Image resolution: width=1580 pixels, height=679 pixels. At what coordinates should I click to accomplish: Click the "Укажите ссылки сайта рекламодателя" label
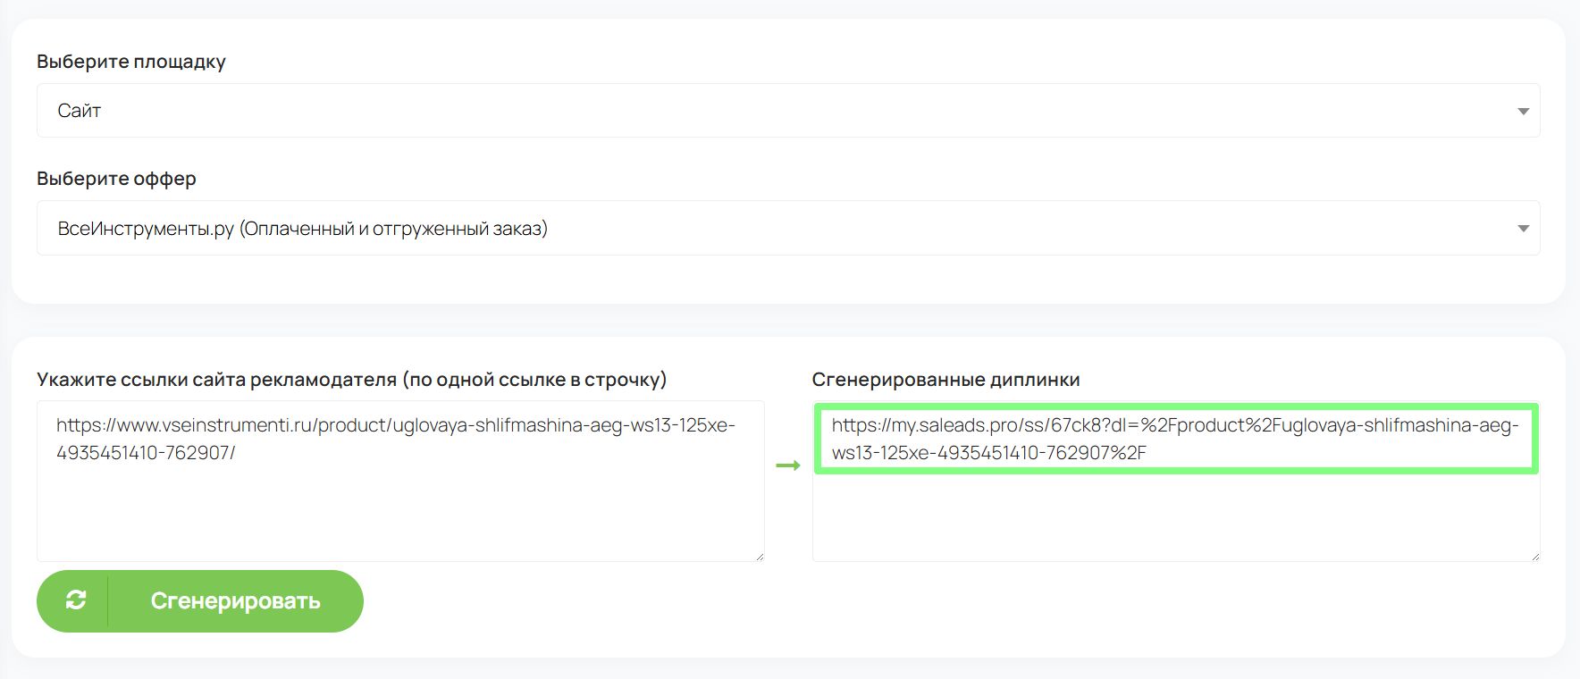point(351,380)
